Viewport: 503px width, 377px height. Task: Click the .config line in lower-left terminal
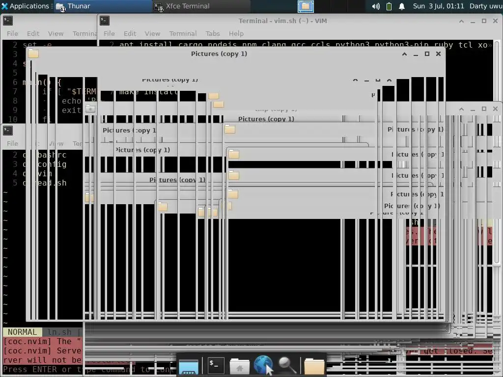[x=44, y=164]
